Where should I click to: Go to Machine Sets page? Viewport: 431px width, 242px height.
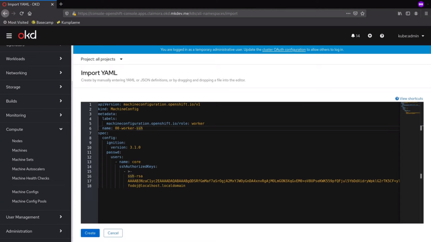pyautogui.click(x=22, y=160)
